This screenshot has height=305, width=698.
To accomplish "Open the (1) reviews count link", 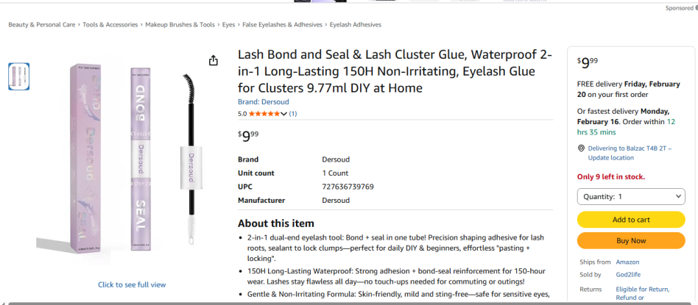I will pyautogui.click(x=293, y=114).
